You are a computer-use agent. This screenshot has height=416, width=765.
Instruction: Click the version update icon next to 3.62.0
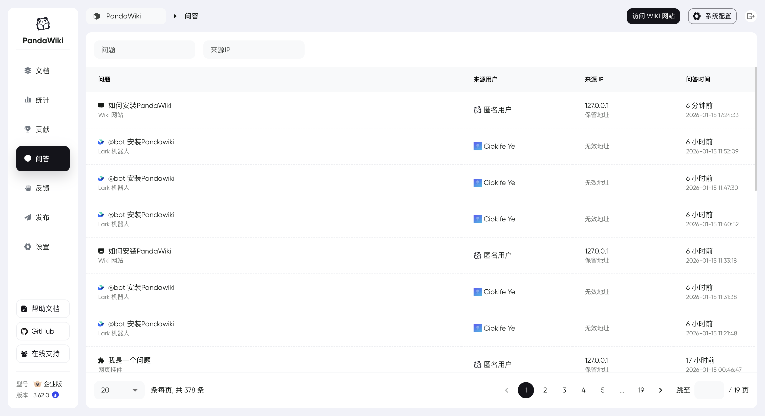coord(55,395)
